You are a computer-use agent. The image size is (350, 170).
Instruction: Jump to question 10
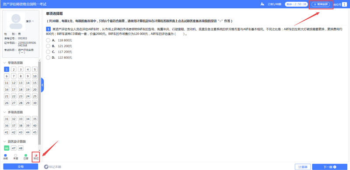(x=35, y=76)
